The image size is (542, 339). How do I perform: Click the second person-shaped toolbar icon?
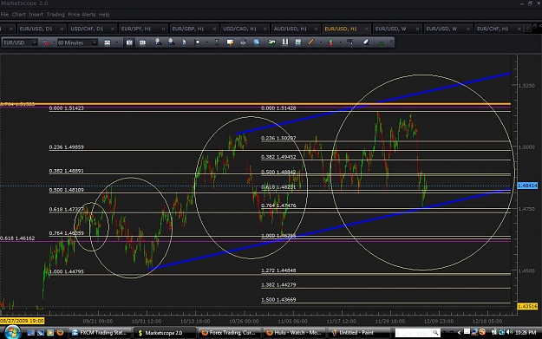(171, 42)
